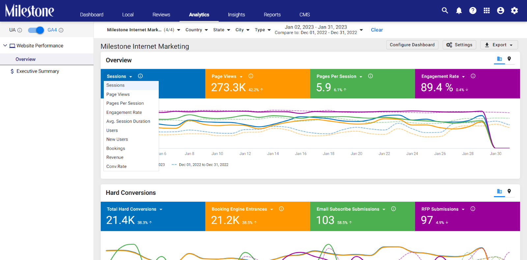Click the Dec 2022 comparison legend entry
Screen dimensions: 527x260
pos(200,165)
